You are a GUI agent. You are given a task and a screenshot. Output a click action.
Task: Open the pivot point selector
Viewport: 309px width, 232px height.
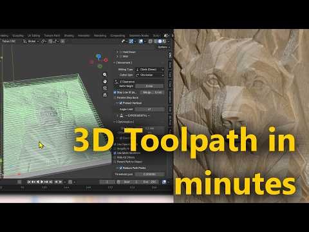pyautogui.click(x=44, y=41)
